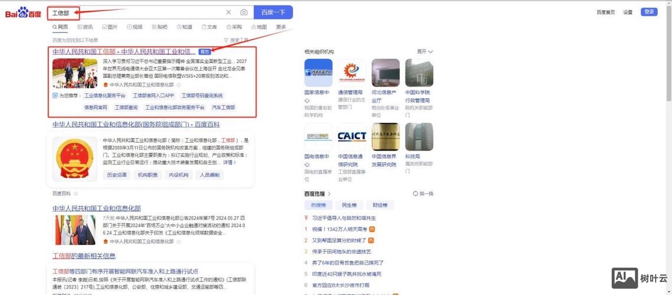The height and width of the screenshot is (295, 672).
Task: Open 科技局 organization card
Action: click(419, 148)
